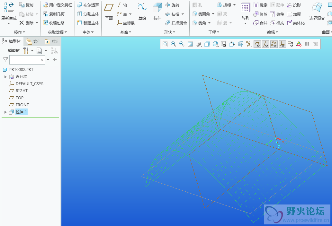
Task: Open the Get Data (获取数据) group dropdown
Action: 58,32
